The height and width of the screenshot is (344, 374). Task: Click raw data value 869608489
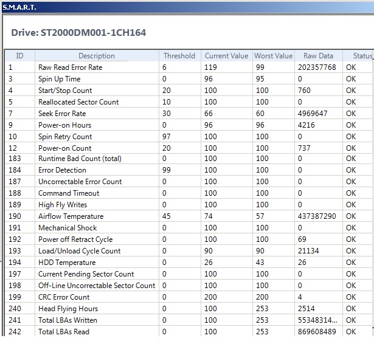(x=317, y=331)
